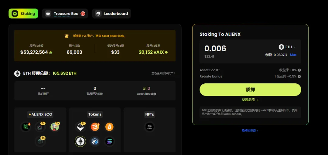Screen dimensions: 328x155
Task: Click the green 质押 stake button
Action: pyautogui.click(x=250, y=89)
